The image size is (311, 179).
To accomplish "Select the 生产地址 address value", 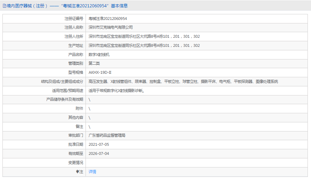I will tap(144, 45).
